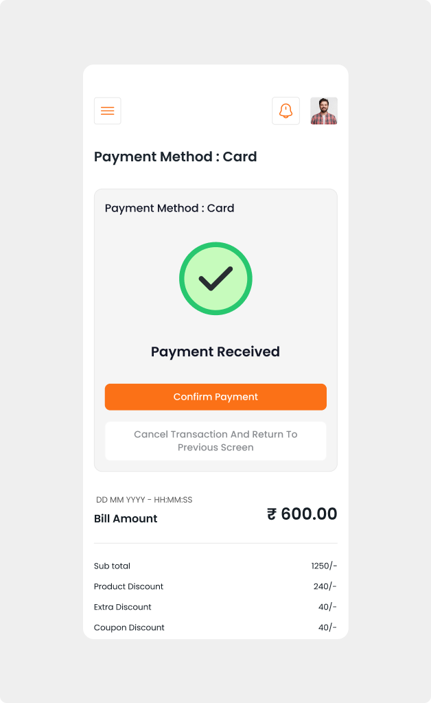Select the Bill Amount label
Screen dimensions: 431x703
(126, 518)
